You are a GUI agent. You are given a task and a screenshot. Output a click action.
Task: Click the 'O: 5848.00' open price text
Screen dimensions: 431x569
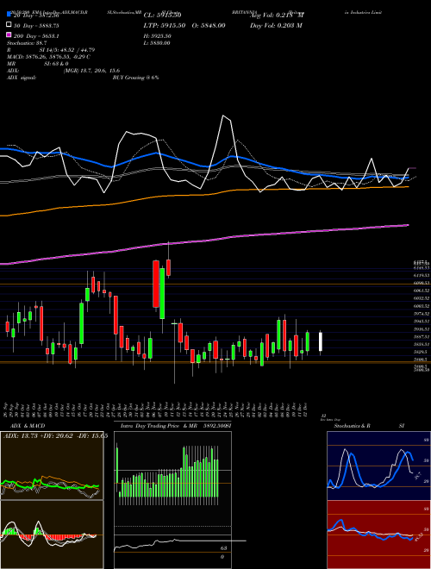208,25
